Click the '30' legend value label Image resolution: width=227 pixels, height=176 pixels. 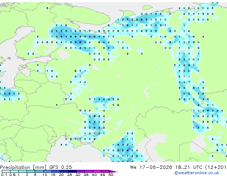78,175
